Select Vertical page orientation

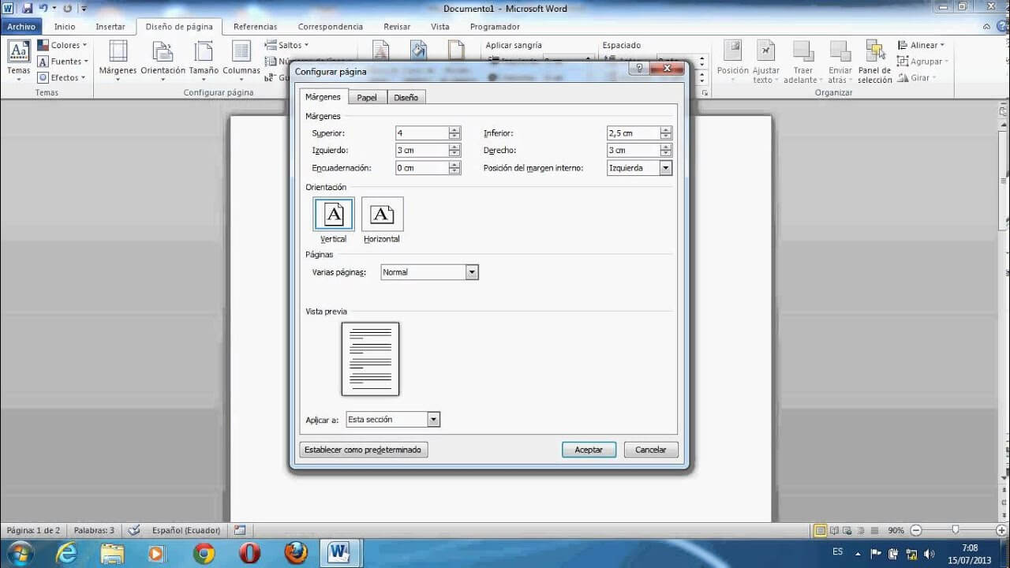[x=334, y=215]
